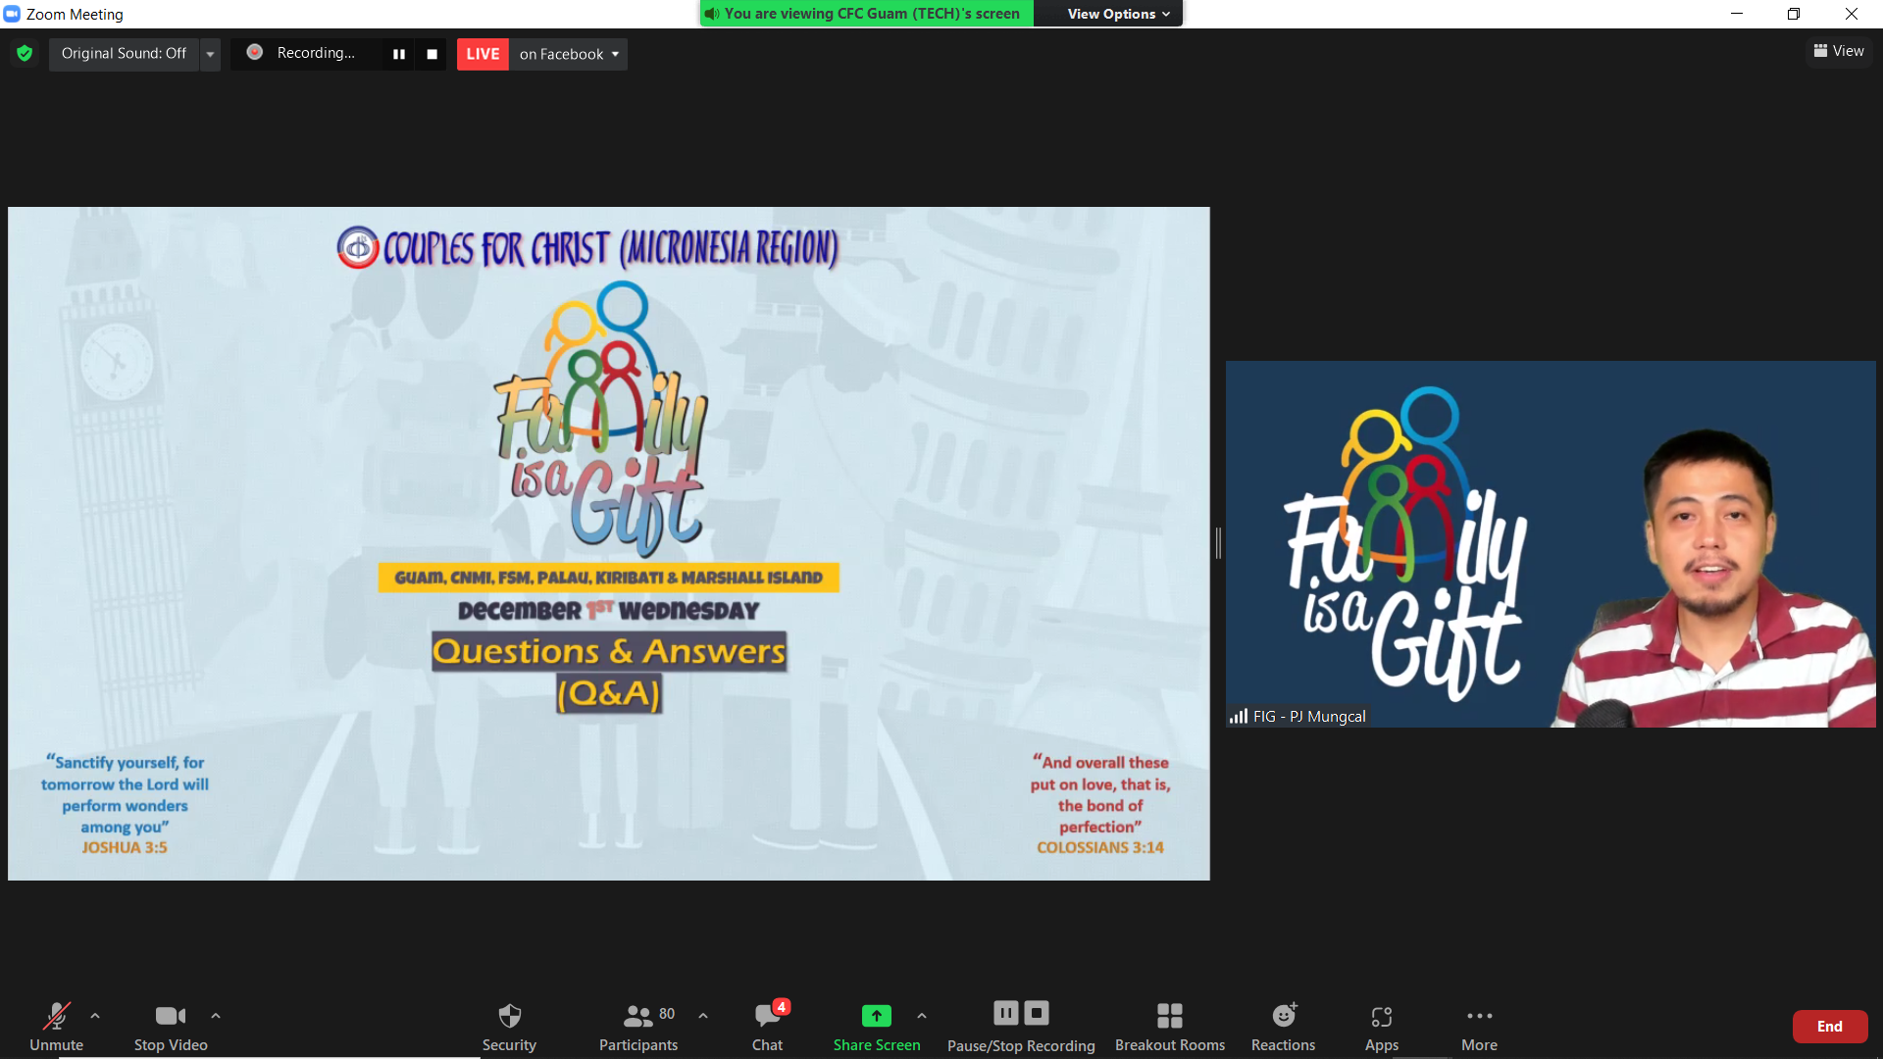Pause recording from bottom toolbar

click(x=1006, y=1013)
